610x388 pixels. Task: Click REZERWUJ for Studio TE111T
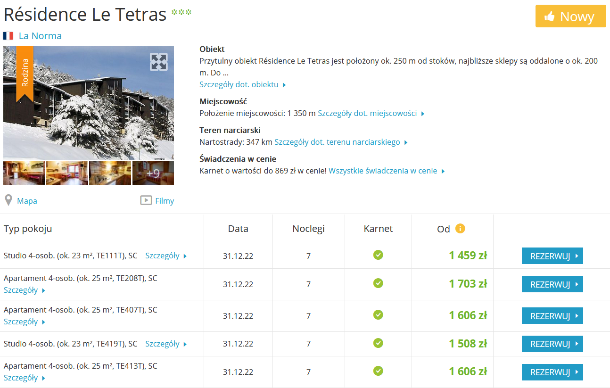552,256
